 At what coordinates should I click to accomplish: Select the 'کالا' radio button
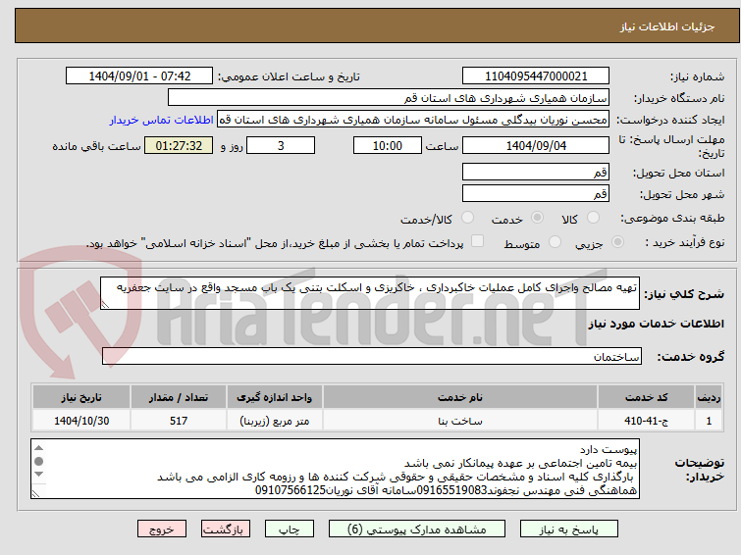tap(593, 218)
